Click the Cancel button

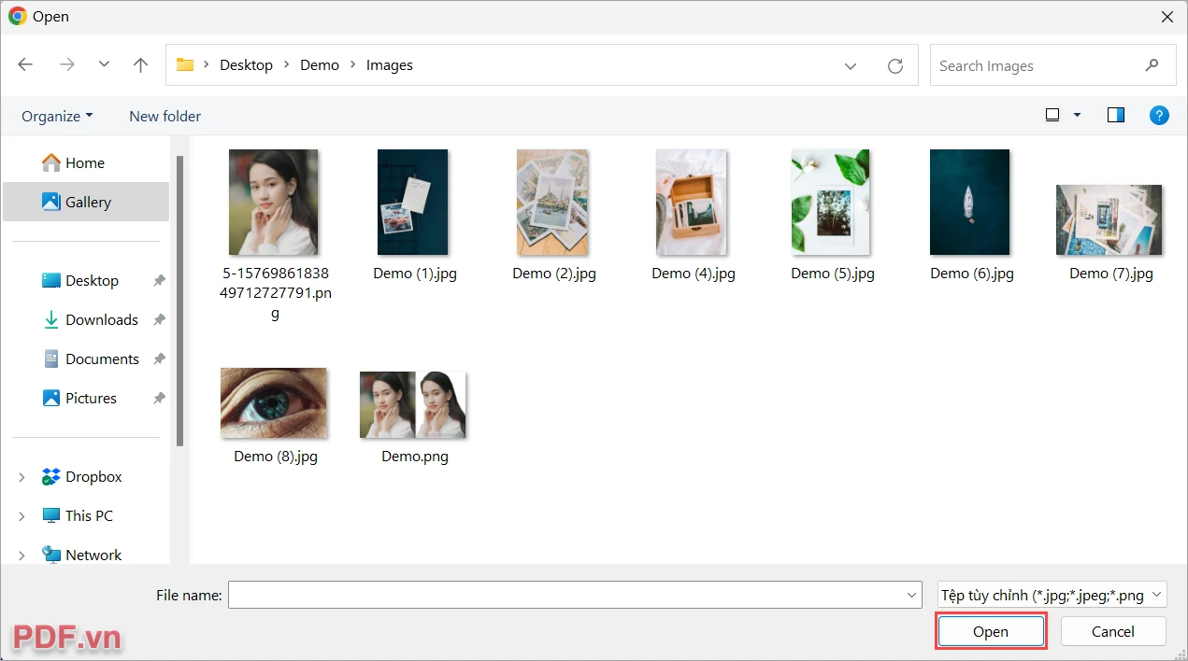coord(1113,631)
